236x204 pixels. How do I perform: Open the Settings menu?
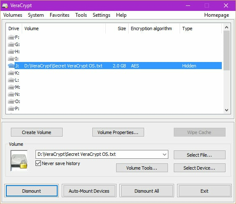click(102, 15)
